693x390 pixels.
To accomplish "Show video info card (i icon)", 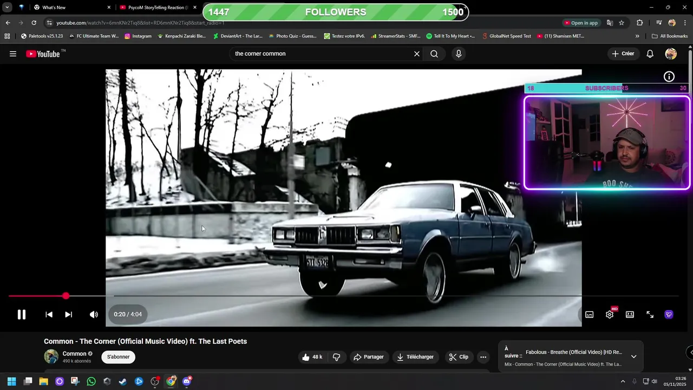I will click(x=669, y=77).
